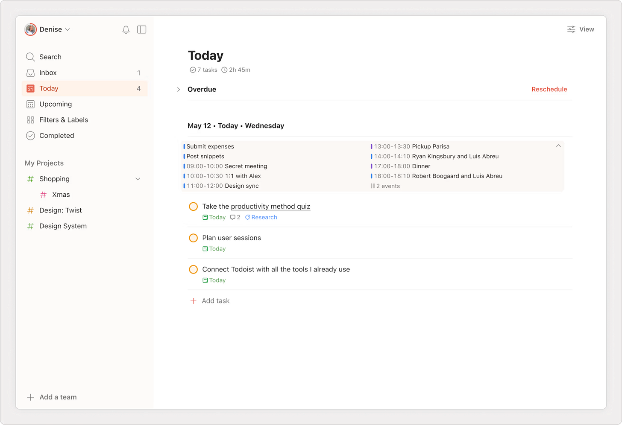This screenshot has width=622, height=425.
Task: Open the Inbox from the sidebar
Action: click(x=47, y=73)
